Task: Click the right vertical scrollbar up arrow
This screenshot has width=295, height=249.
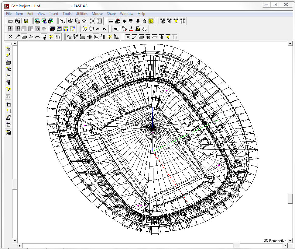Action: [290, 44]
